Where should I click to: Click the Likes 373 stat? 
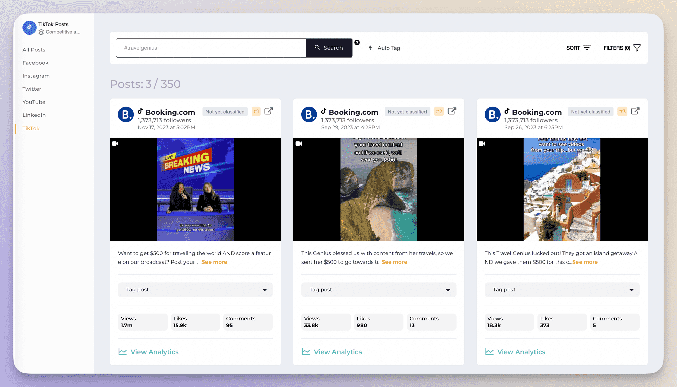click(562, 322)
